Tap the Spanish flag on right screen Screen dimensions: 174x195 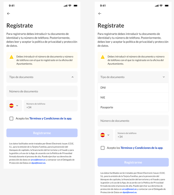(103, 135)
